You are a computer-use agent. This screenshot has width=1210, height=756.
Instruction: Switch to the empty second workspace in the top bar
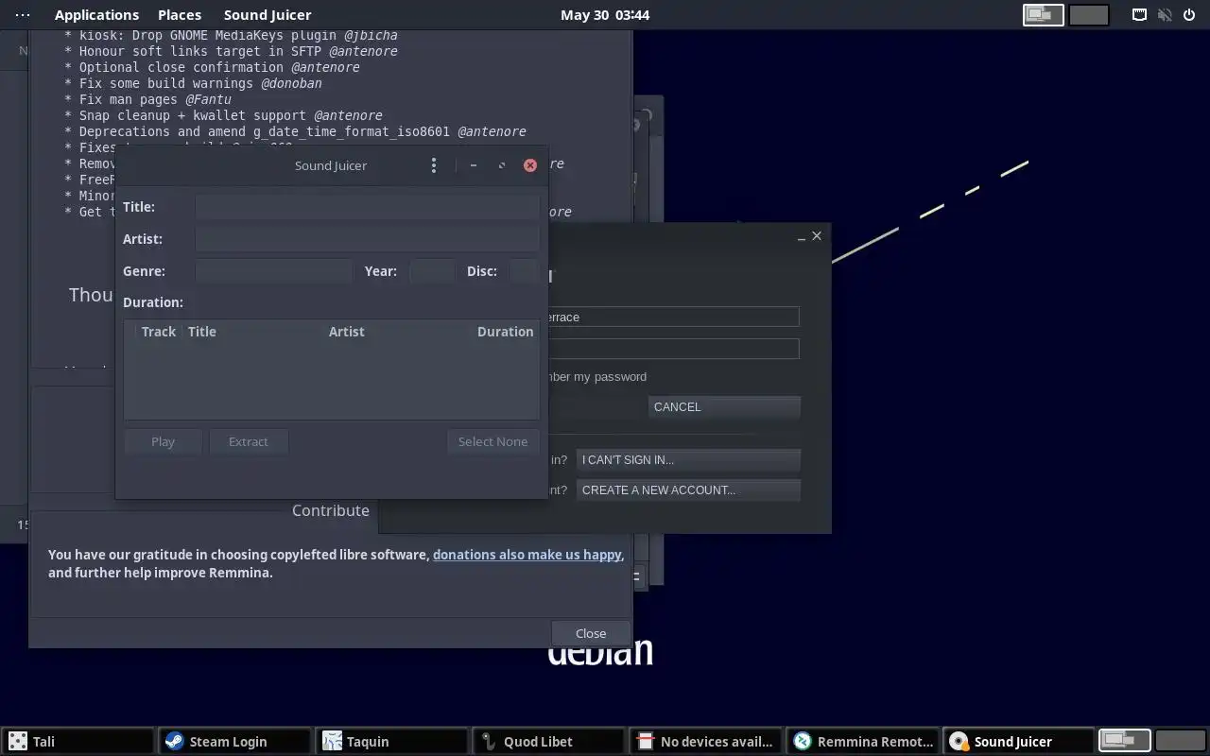1089,15
